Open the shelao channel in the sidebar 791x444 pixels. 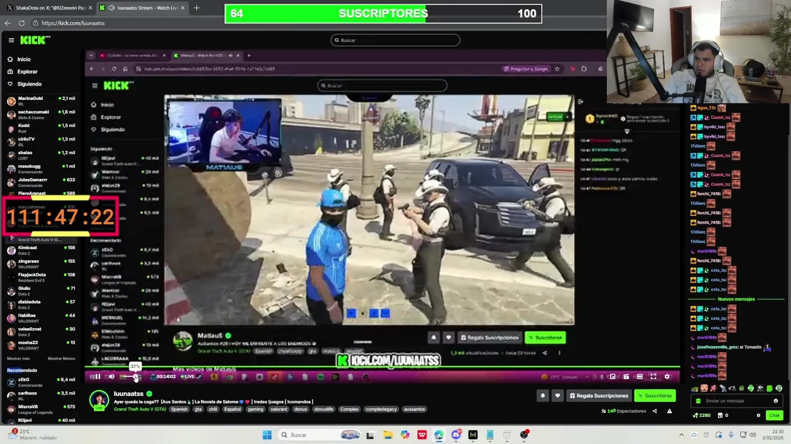tap(41, 155)
